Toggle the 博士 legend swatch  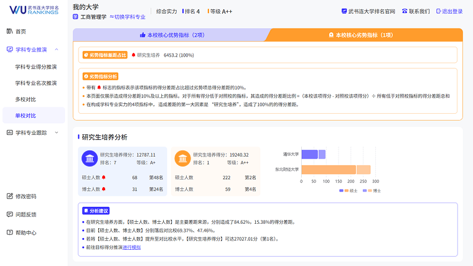(367, 191)
